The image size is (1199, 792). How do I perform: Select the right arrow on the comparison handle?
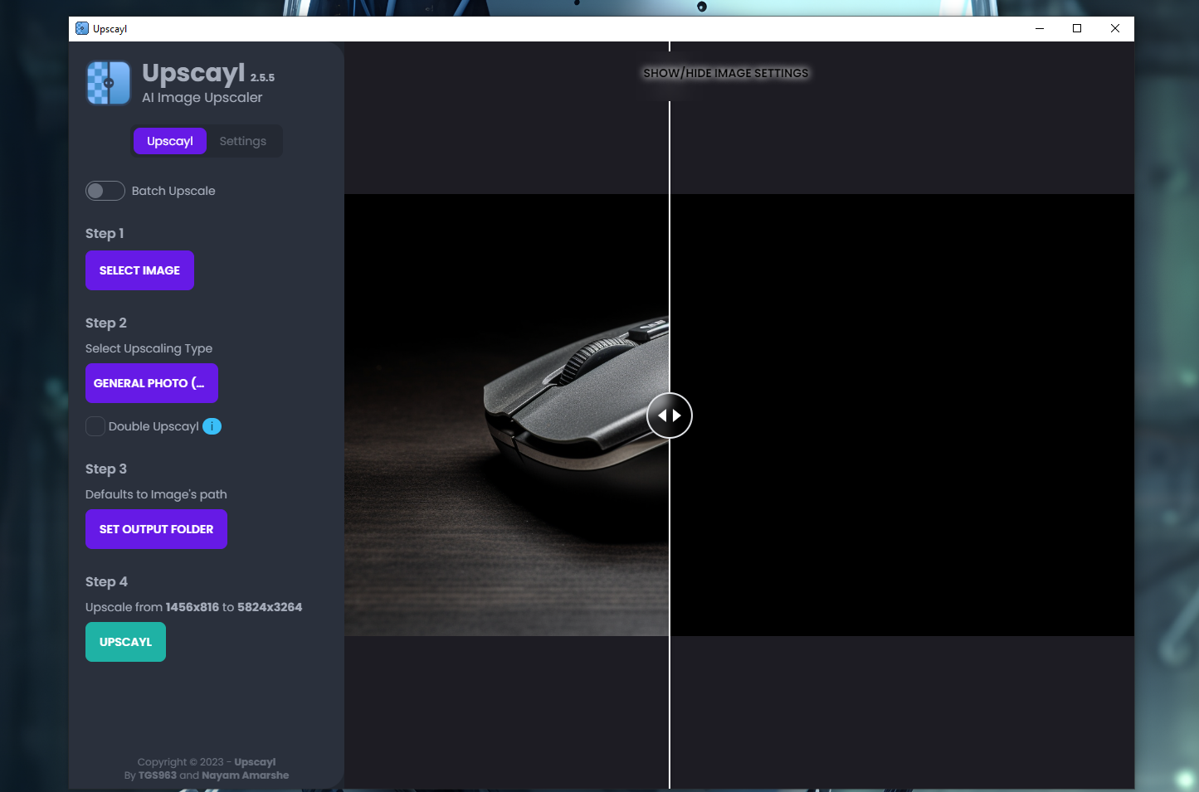(678, 415)
